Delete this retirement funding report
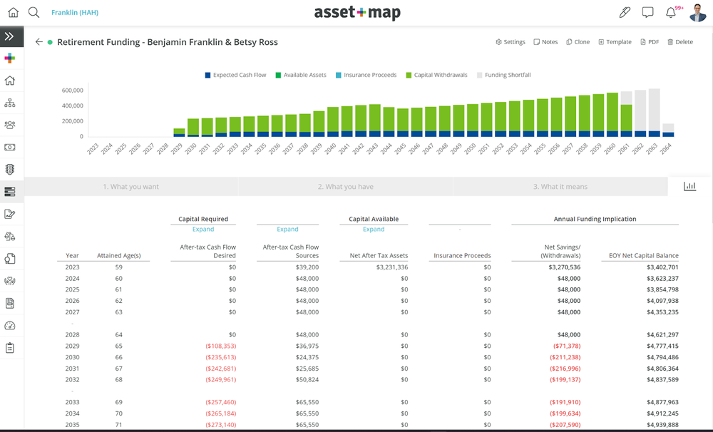This screenshot has height=432, width=713. [680, 41]
